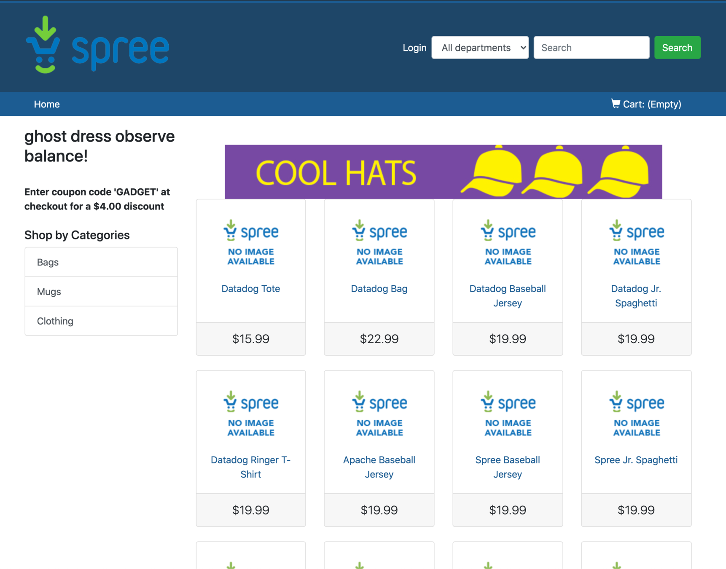This screenshot has width=726, height=569.
Task: Focus the Search text field
Action: coord(591,48)
